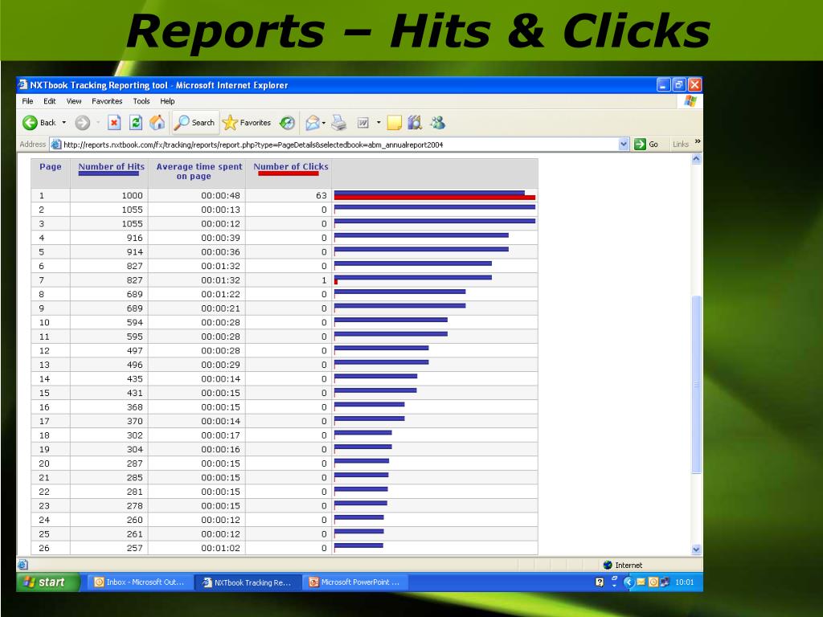Switch to Microsoft PowerPoint taskbar item
This screenshot has height=617, width=823.
tap(355, 582)
